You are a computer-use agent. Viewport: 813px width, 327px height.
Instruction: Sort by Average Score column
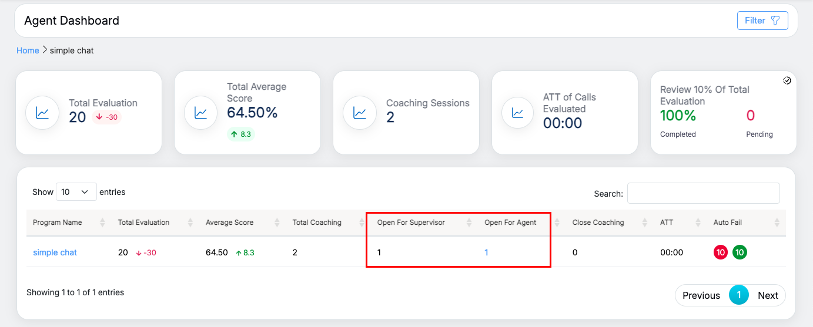click(277, 223)
